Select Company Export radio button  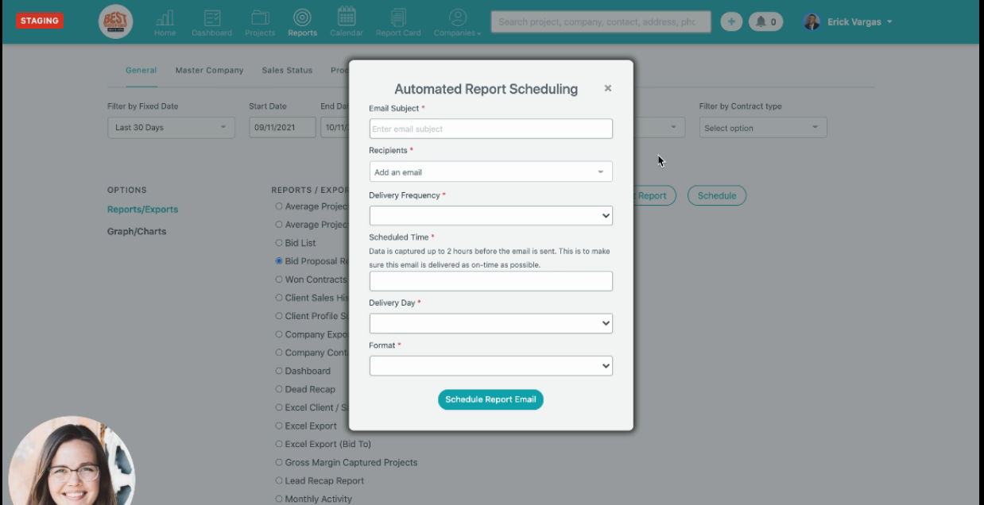click(x=279, y=334)
